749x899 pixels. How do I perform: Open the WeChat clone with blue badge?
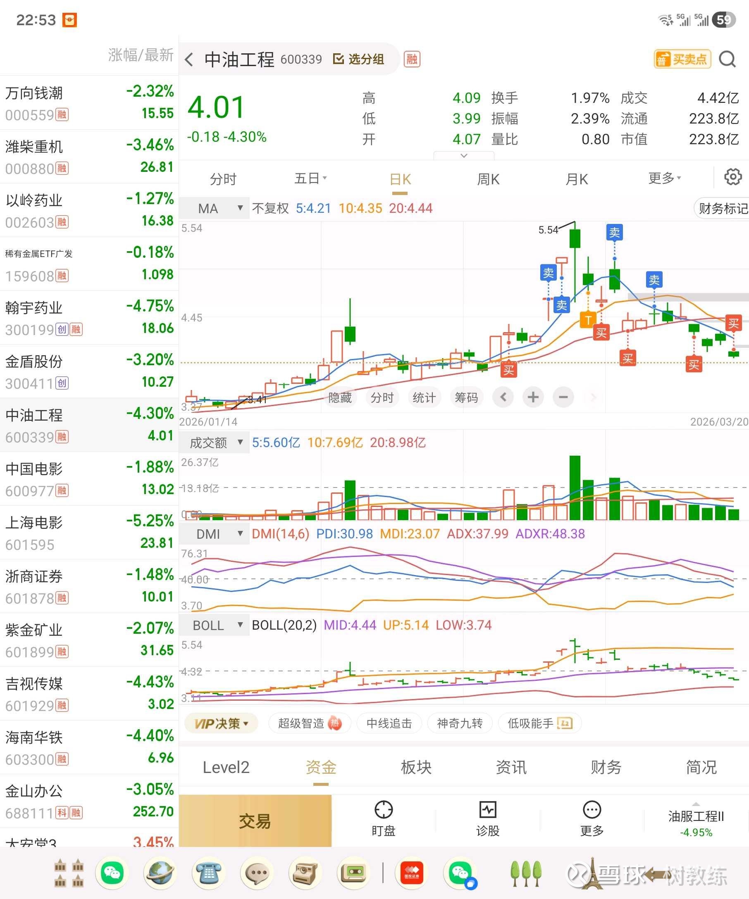[461, 873]
